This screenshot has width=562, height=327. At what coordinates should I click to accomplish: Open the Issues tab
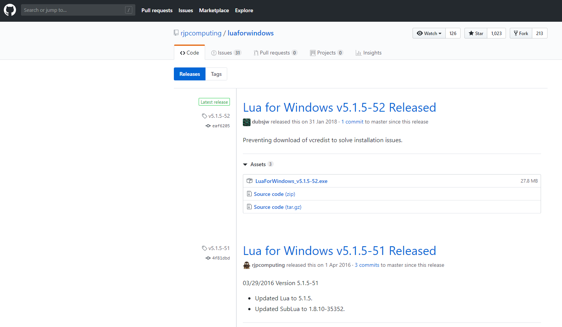(x=226, y=53)
